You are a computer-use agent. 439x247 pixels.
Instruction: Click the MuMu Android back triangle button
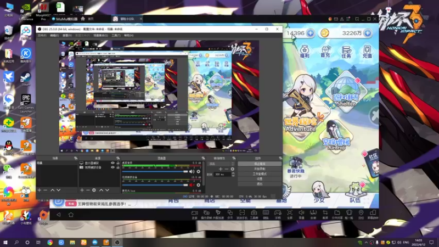pyautogui.click(x=59, y=215)
